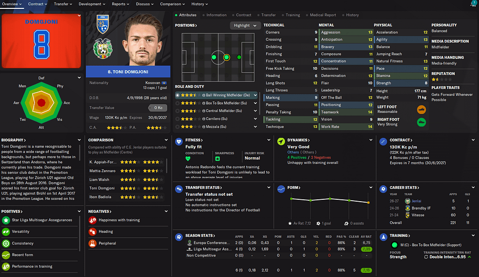Click the Contract panel pen icon
479x277 pixels.
(x=383, y=142)
